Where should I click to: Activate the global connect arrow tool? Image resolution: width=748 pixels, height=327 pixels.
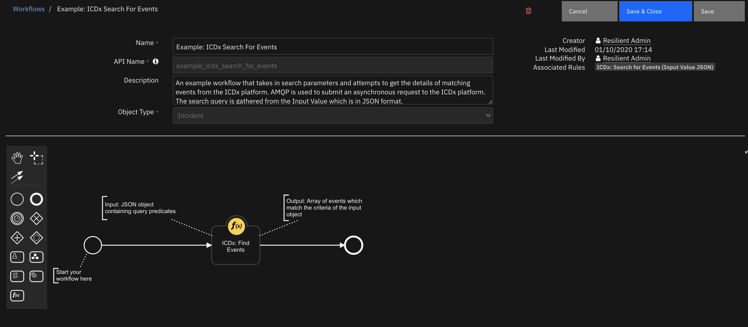click(17, 177)
